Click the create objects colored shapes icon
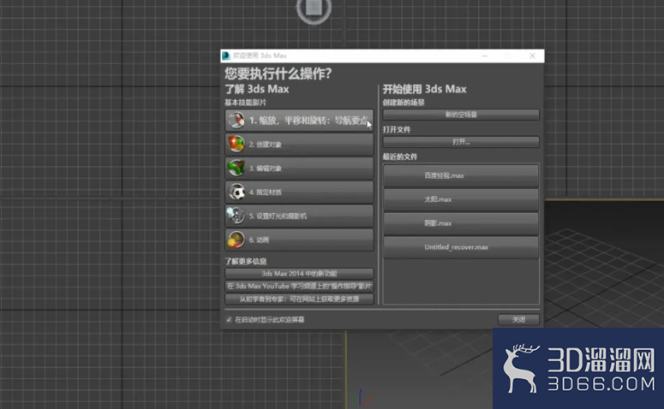This screenshot has width=664, height=409. pyautogui.click(x=236, y=145)
